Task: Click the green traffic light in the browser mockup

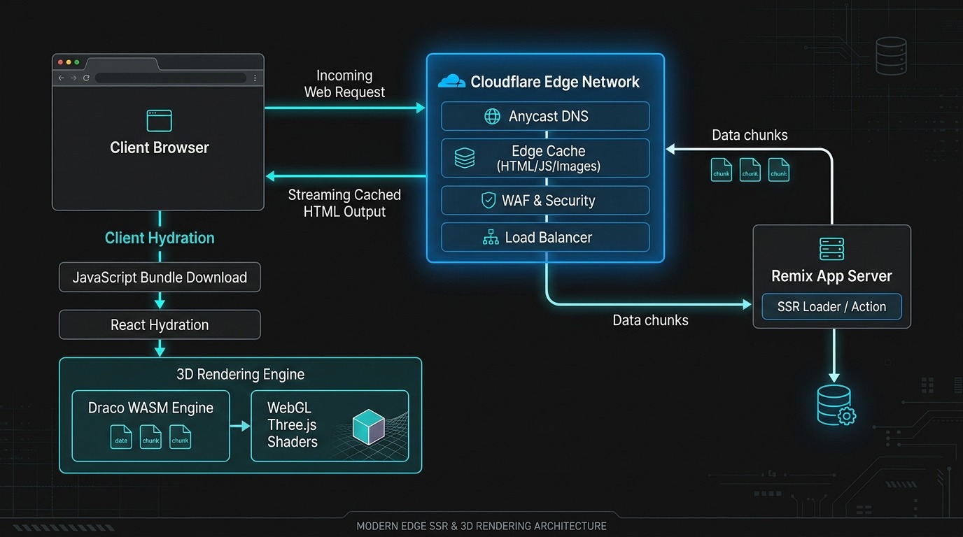Action: click(x=77, y=62)
